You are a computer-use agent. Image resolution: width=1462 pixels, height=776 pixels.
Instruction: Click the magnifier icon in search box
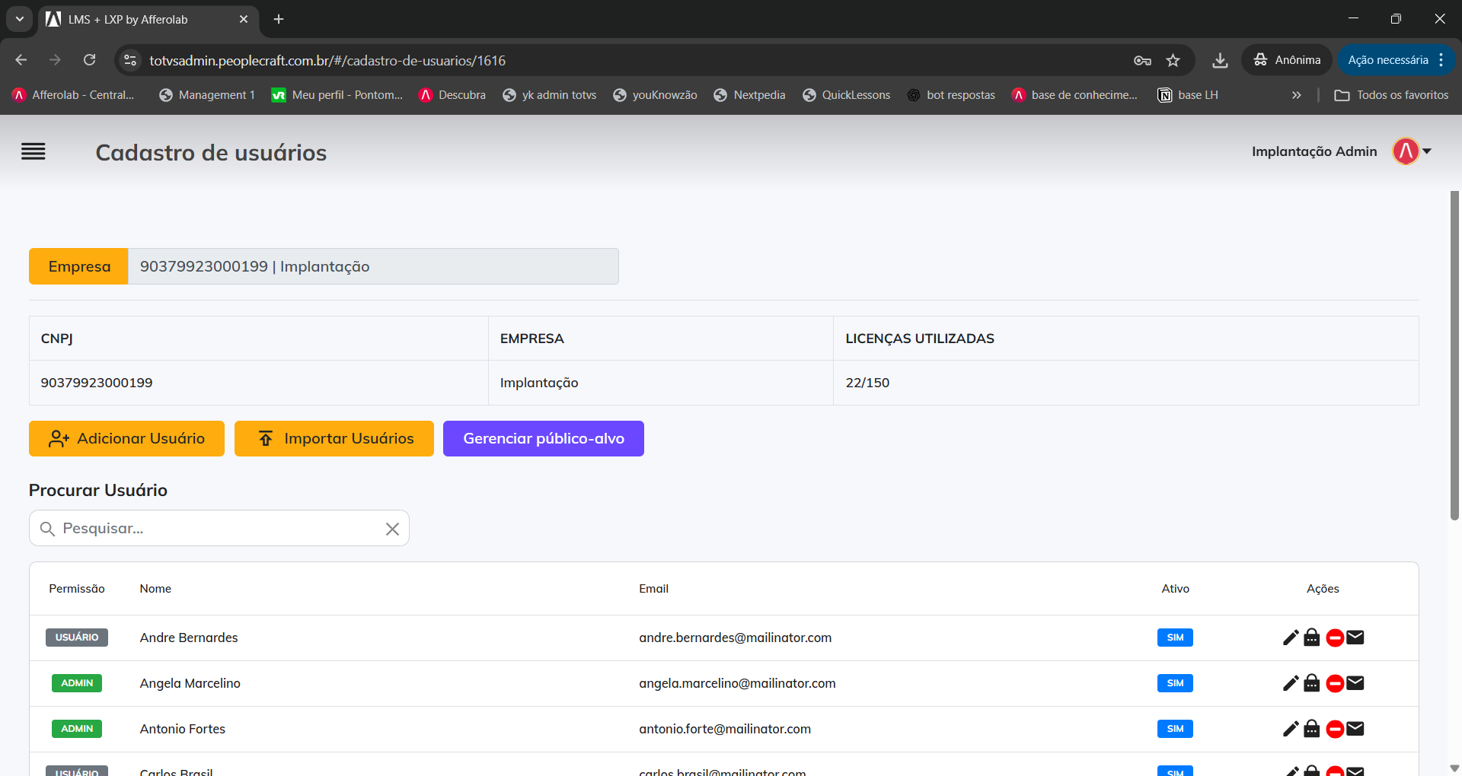47,529
